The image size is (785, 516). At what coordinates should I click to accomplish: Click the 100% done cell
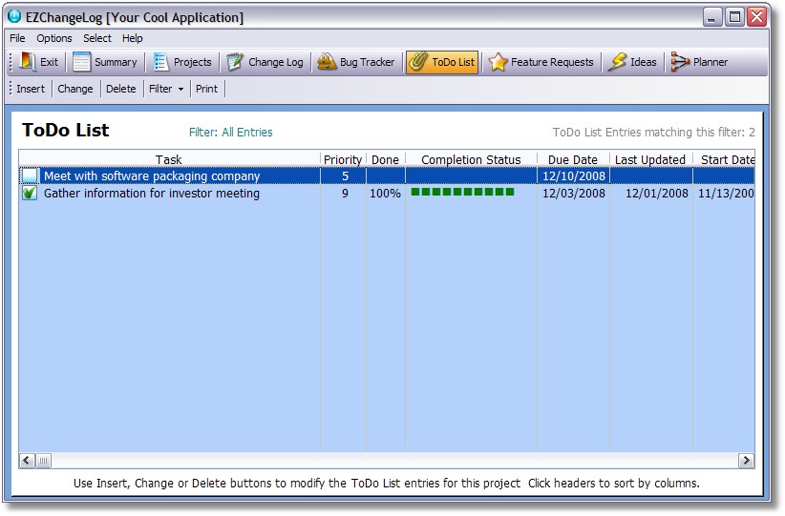tap(385, 194)
